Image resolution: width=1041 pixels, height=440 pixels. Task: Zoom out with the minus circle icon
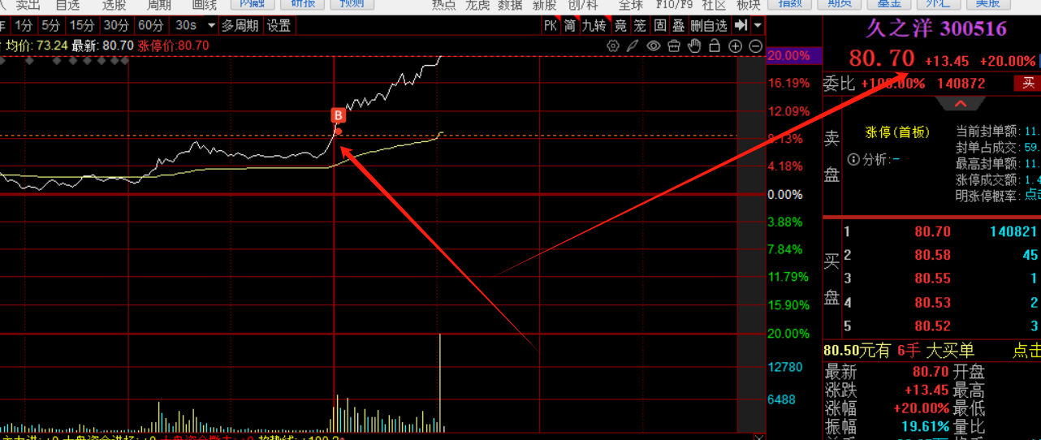point(756,46)
